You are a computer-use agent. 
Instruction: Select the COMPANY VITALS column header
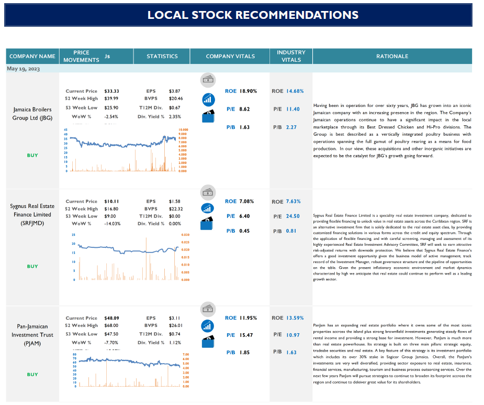[x=230, y=56]
